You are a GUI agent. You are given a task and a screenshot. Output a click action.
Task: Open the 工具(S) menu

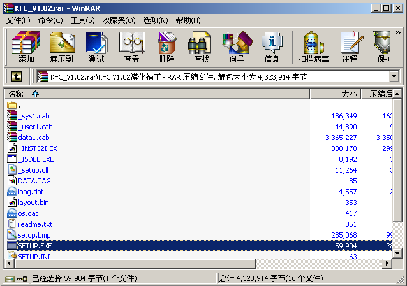(82, 20)
